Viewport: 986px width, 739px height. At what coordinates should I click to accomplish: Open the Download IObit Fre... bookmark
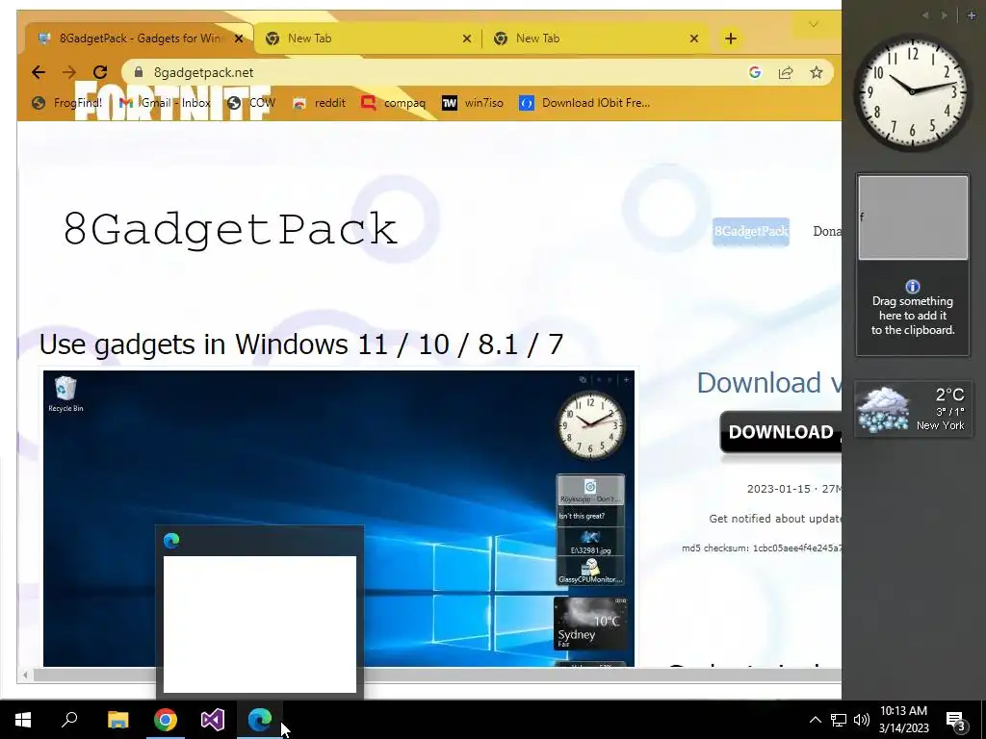click(584, 103)
